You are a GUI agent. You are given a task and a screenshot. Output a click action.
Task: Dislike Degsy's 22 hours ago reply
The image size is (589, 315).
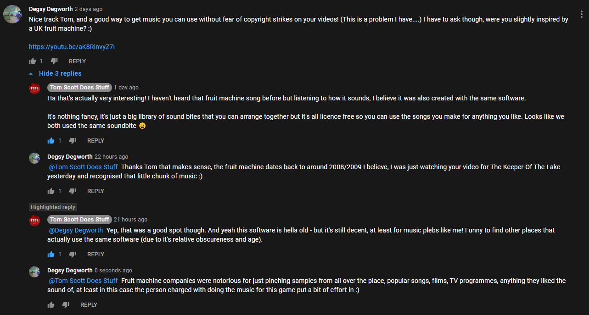73,191
